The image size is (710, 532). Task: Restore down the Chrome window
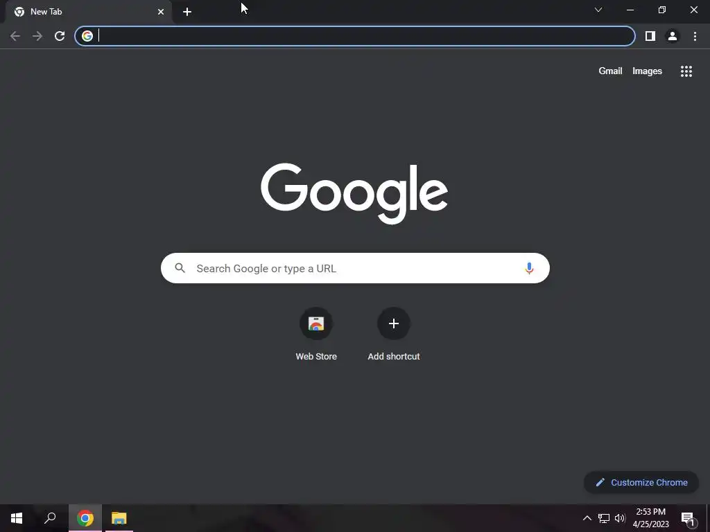click(662, 10)
